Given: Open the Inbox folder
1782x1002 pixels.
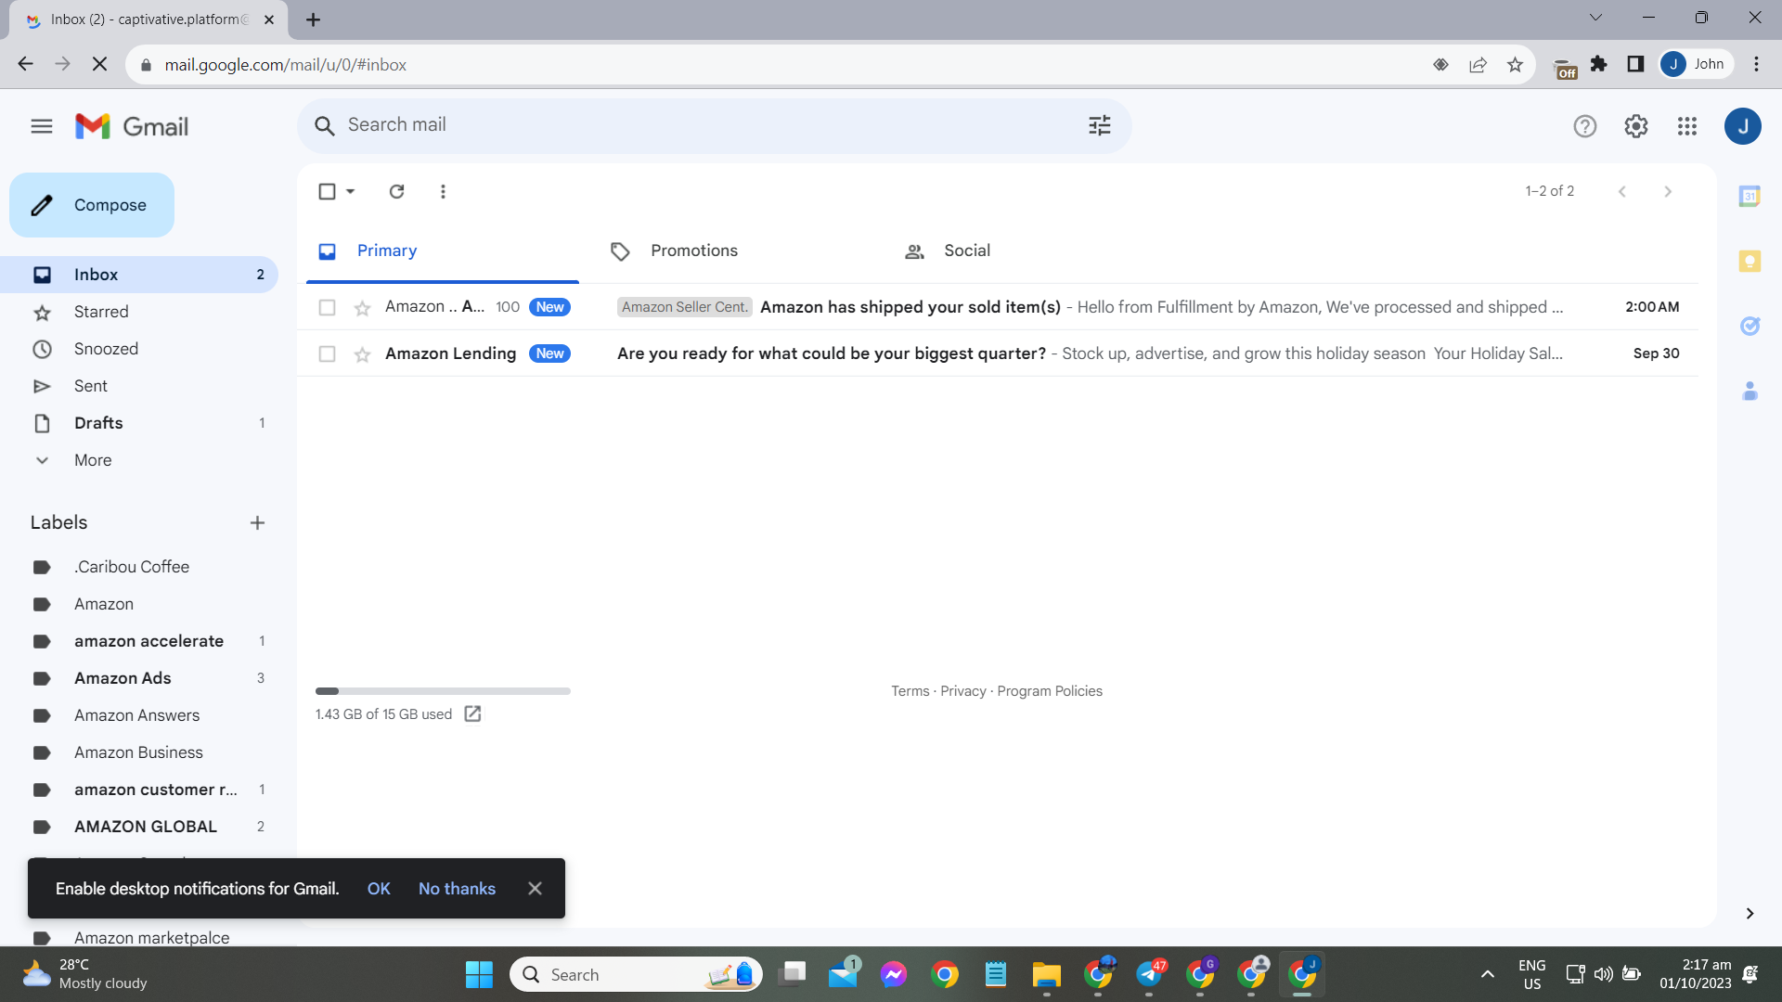Looking at the screenshot, I should [139, 275].
